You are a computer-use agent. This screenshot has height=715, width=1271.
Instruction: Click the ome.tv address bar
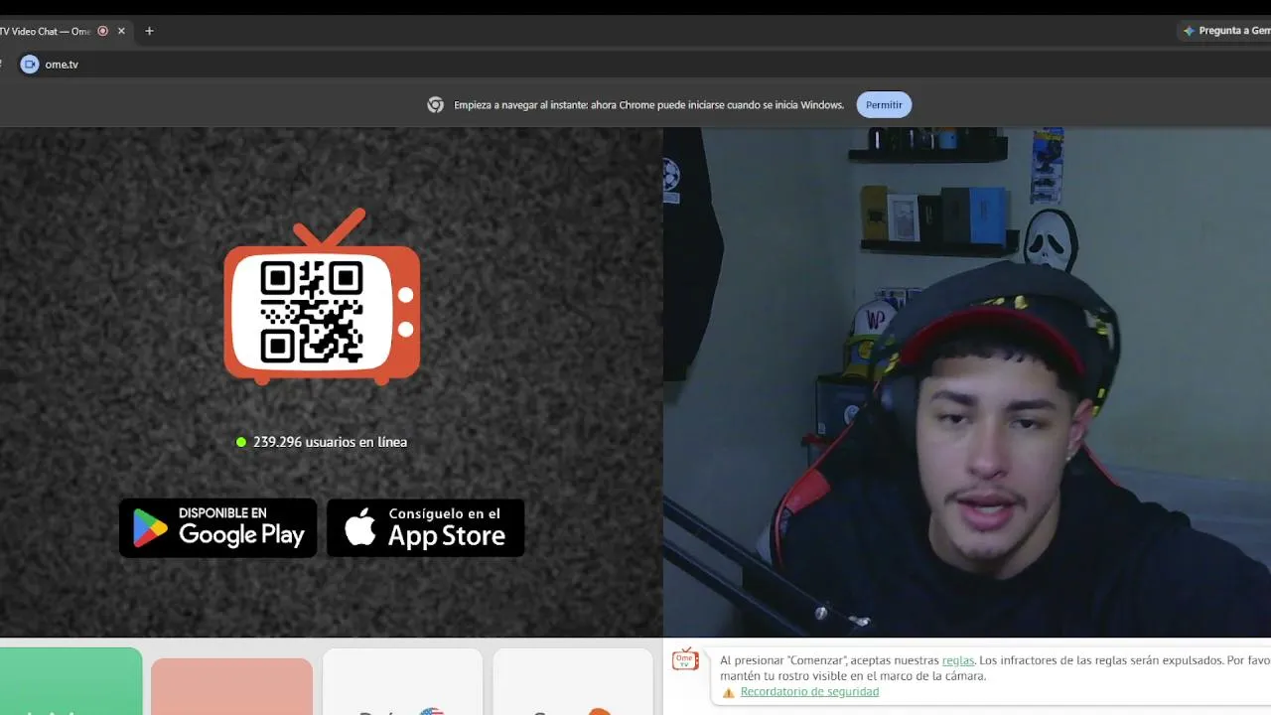[x=635, y=65]
